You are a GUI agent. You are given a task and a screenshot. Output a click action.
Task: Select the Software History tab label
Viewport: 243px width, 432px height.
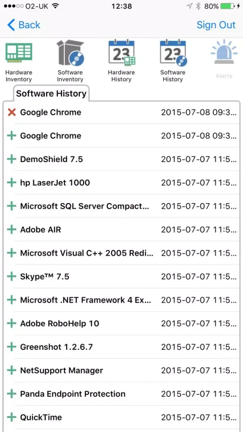coord(51,93)
